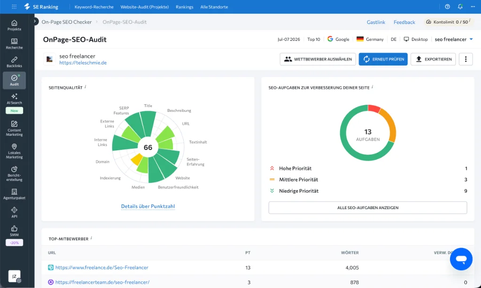481x288 pixels.
Task: Open Berichterstellung in the sidebar
Action: coord(14,174)
